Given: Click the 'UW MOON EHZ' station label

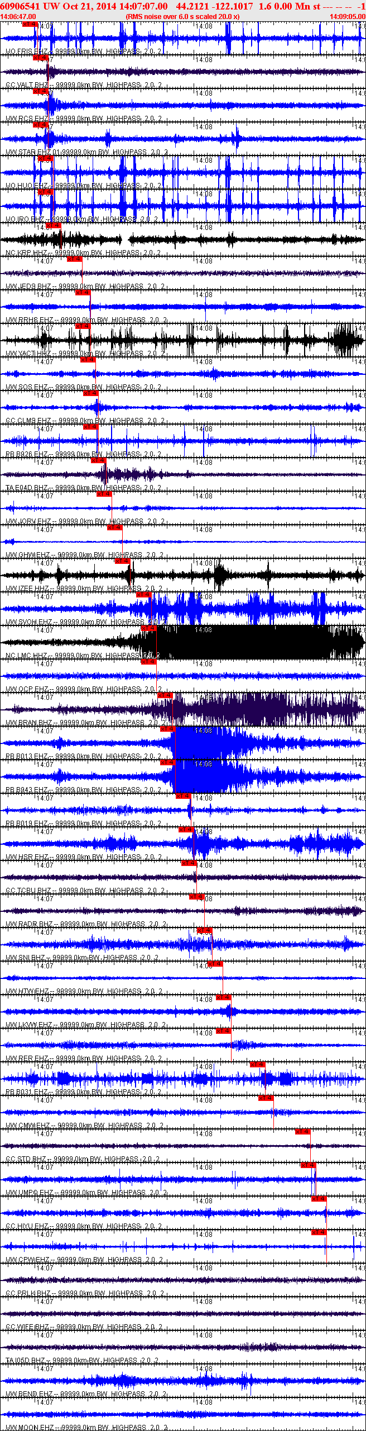Looking at the screenshot, I should click(30, 1428).
